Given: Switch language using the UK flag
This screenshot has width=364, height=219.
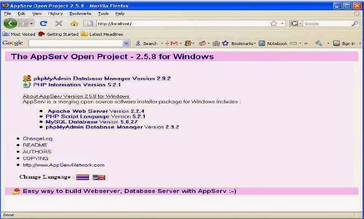Looking at the screenshot, I should coord(99,177).
